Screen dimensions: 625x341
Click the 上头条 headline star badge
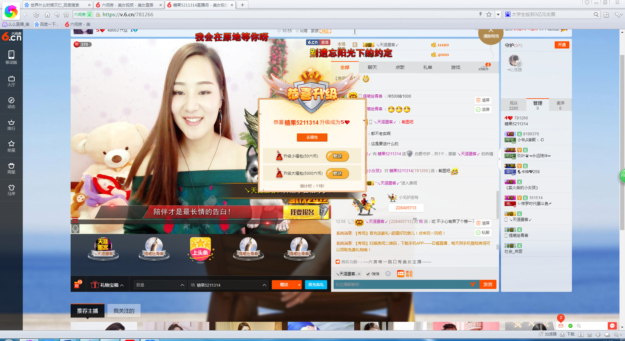tap(201, 250)
